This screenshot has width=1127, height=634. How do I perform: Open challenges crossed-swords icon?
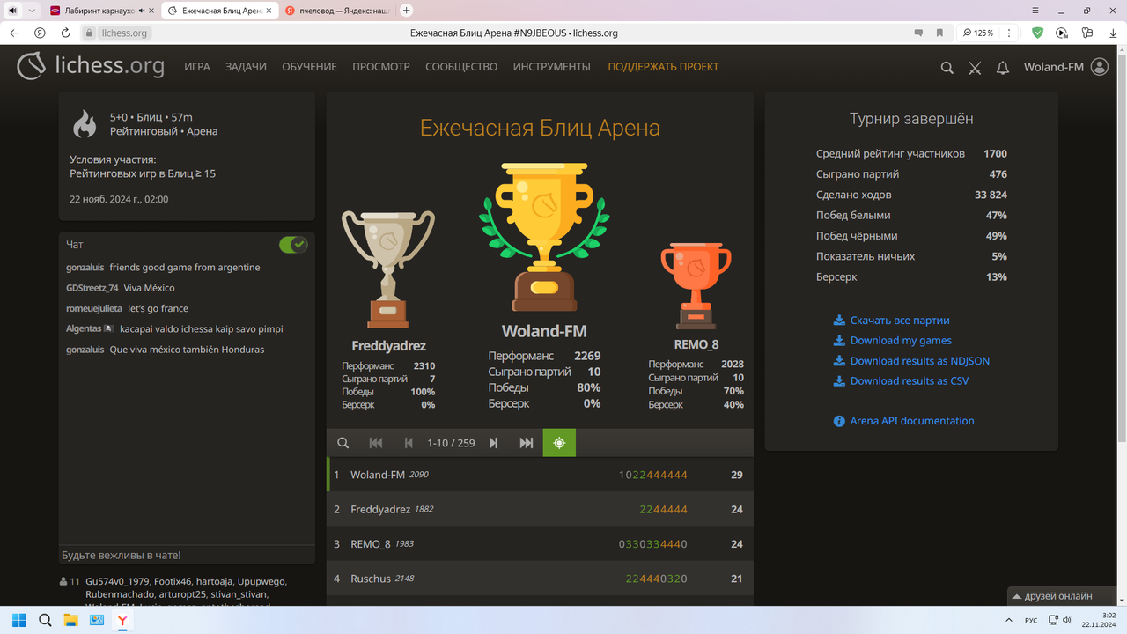[x=975, y=67]
